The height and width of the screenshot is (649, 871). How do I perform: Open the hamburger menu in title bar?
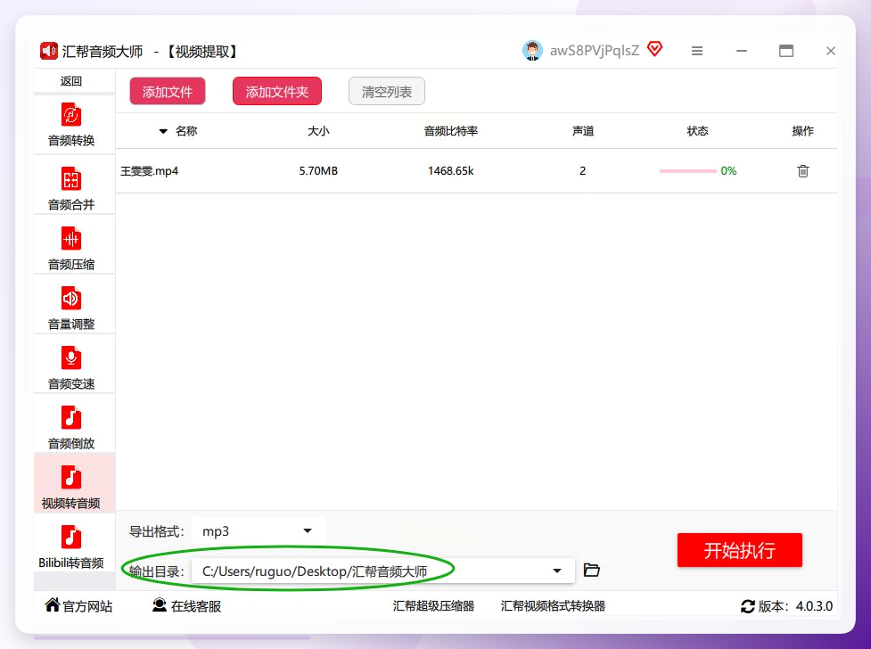pos(697,51)
